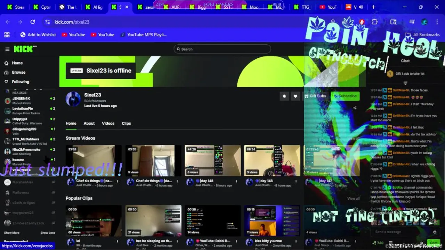Open the 'kiss kitty yuurme' clip thumbnail
Screen dimensions: 445x250
[x=272, y=221]
